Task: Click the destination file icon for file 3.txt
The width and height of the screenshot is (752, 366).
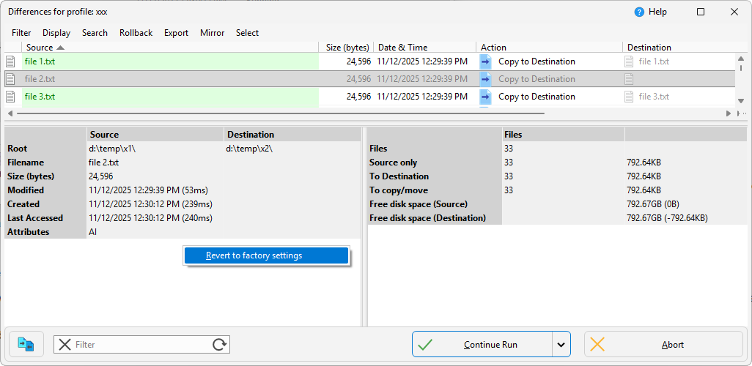Action: point(629,97)
